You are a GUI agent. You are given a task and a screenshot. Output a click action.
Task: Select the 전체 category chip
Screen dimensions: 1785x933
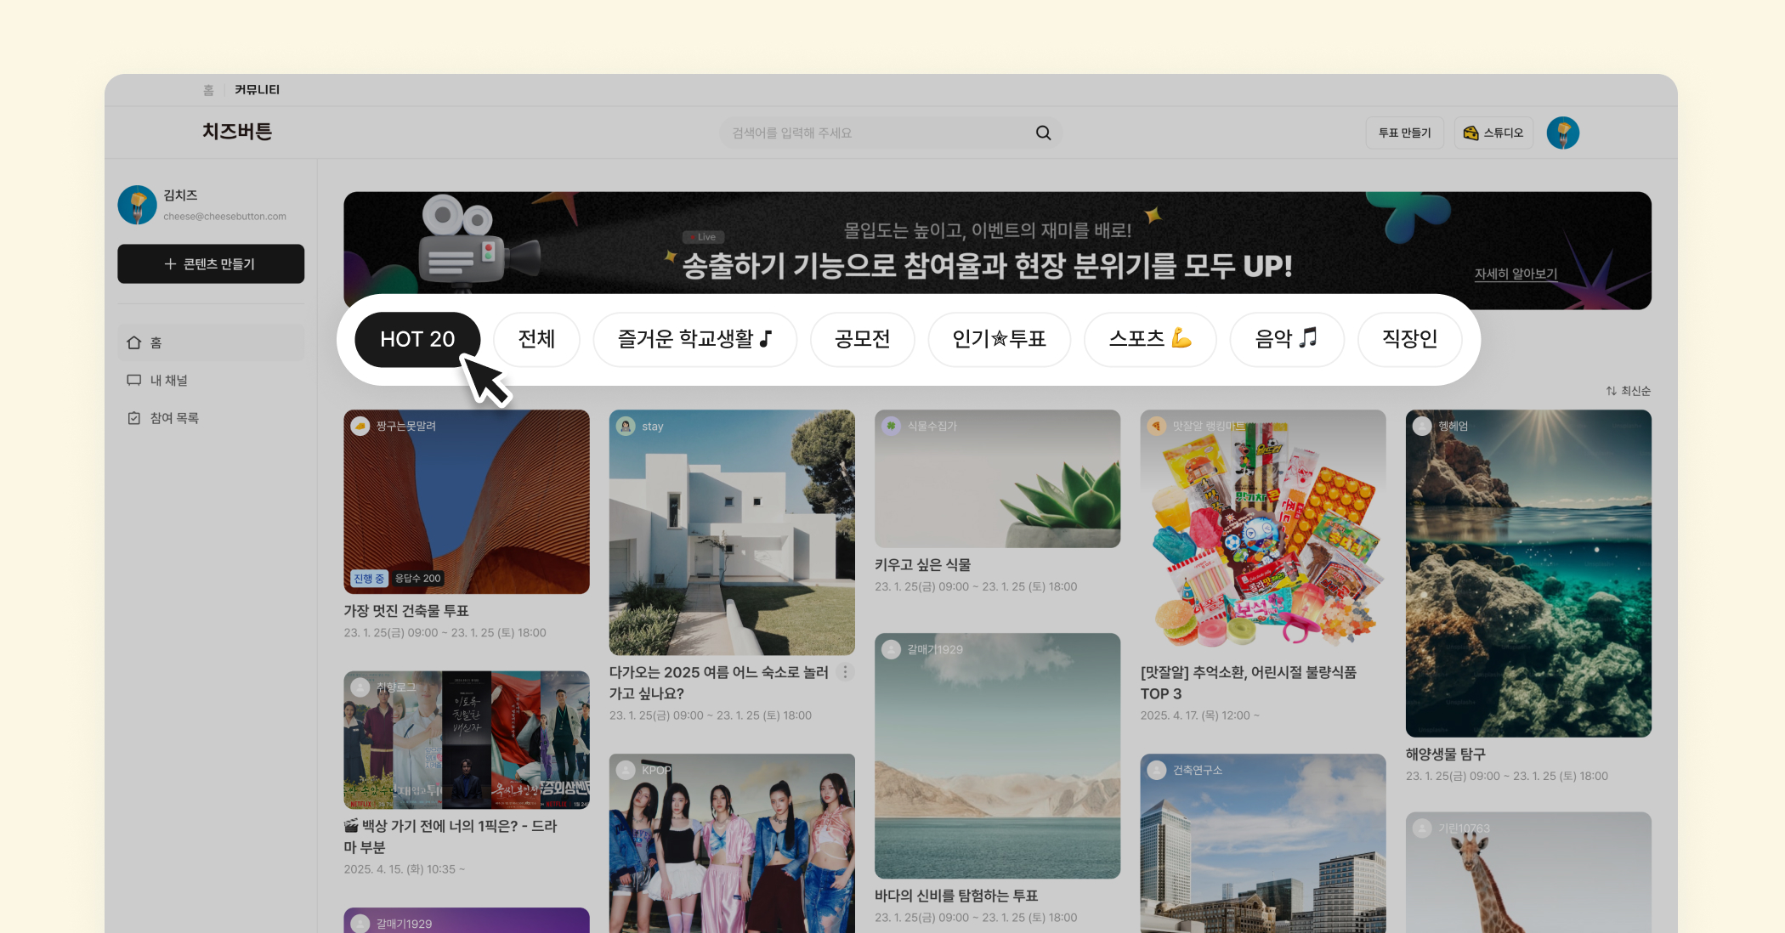click(536, 339)
